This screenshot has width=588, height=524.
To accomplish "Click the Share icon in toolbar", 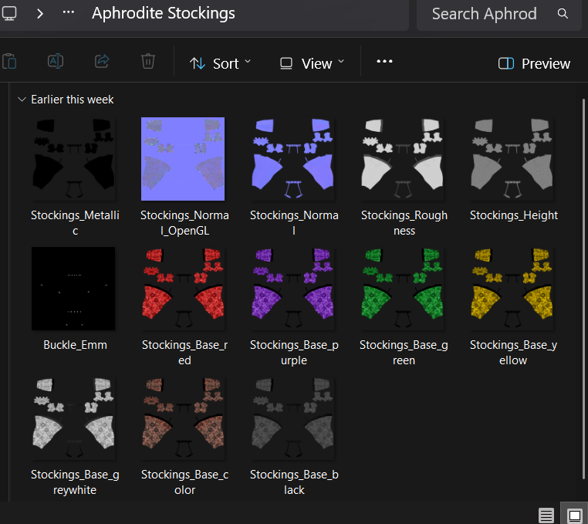I will tap(102, 61).
